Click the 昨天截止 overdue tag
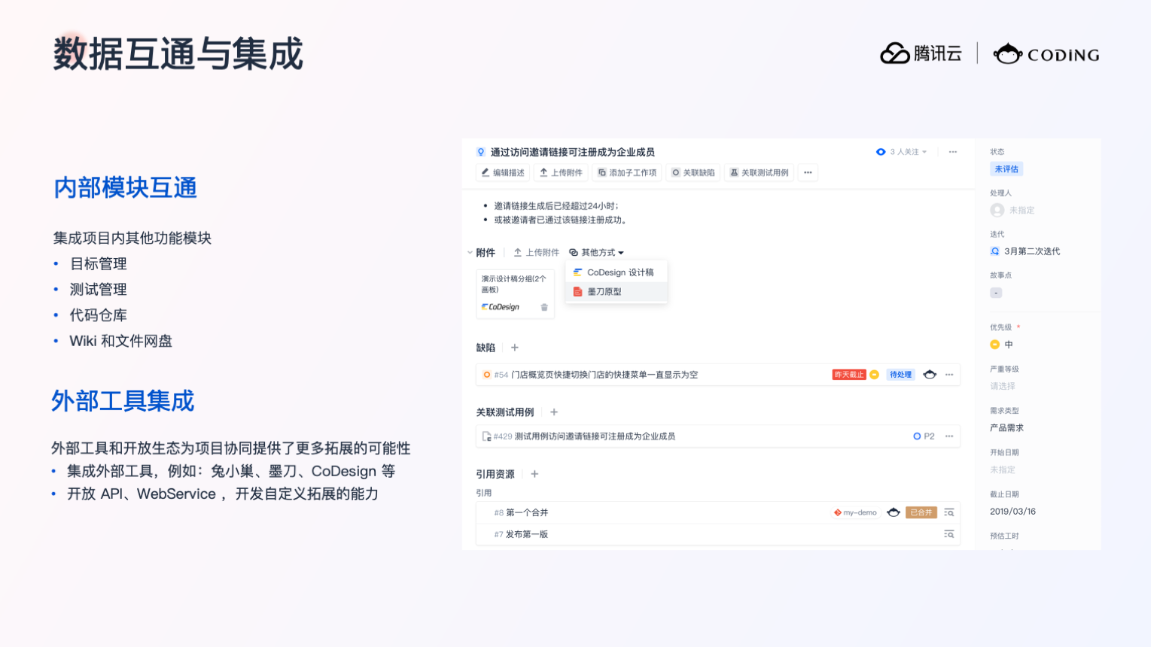This screenshot has height=647, width=1151. [849, 375]
